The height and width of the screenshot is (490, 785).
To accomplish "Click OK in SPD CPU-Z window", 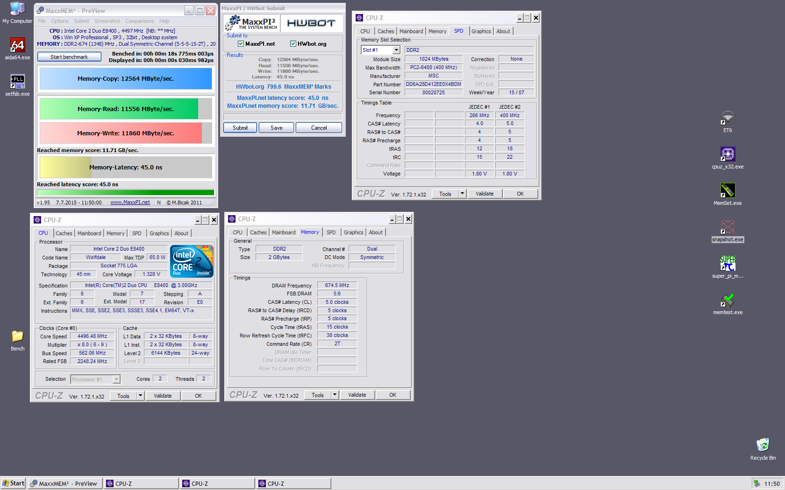I will (520, 194).
